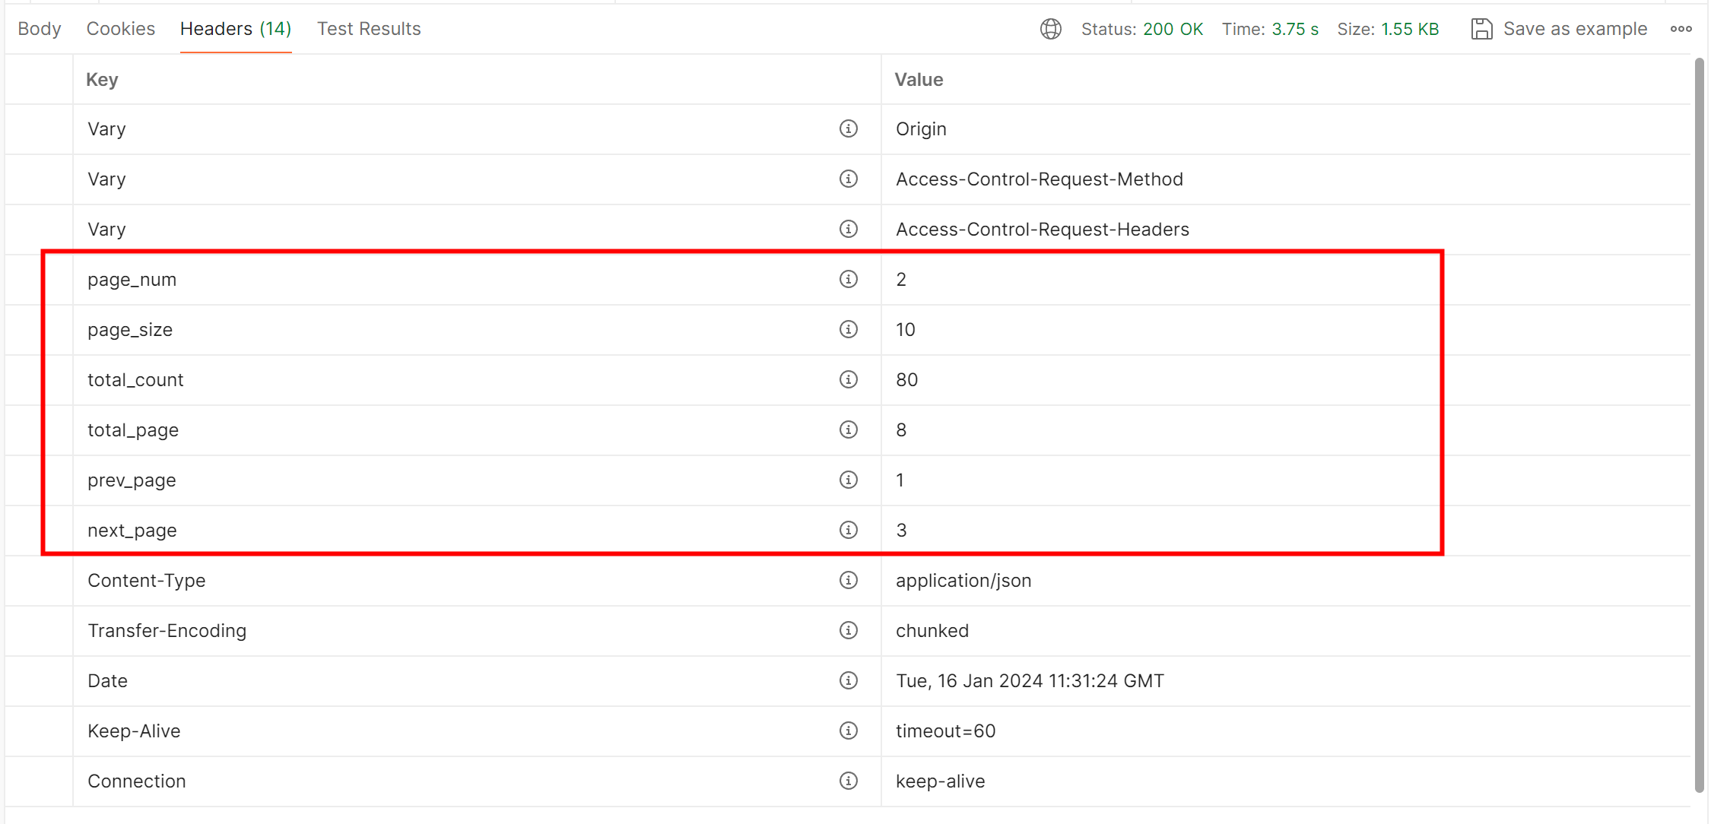The width and height of the screenshot is (1711, 824).
Task: Click info icon next to Keep-Alive
Action: pos(849,731)
